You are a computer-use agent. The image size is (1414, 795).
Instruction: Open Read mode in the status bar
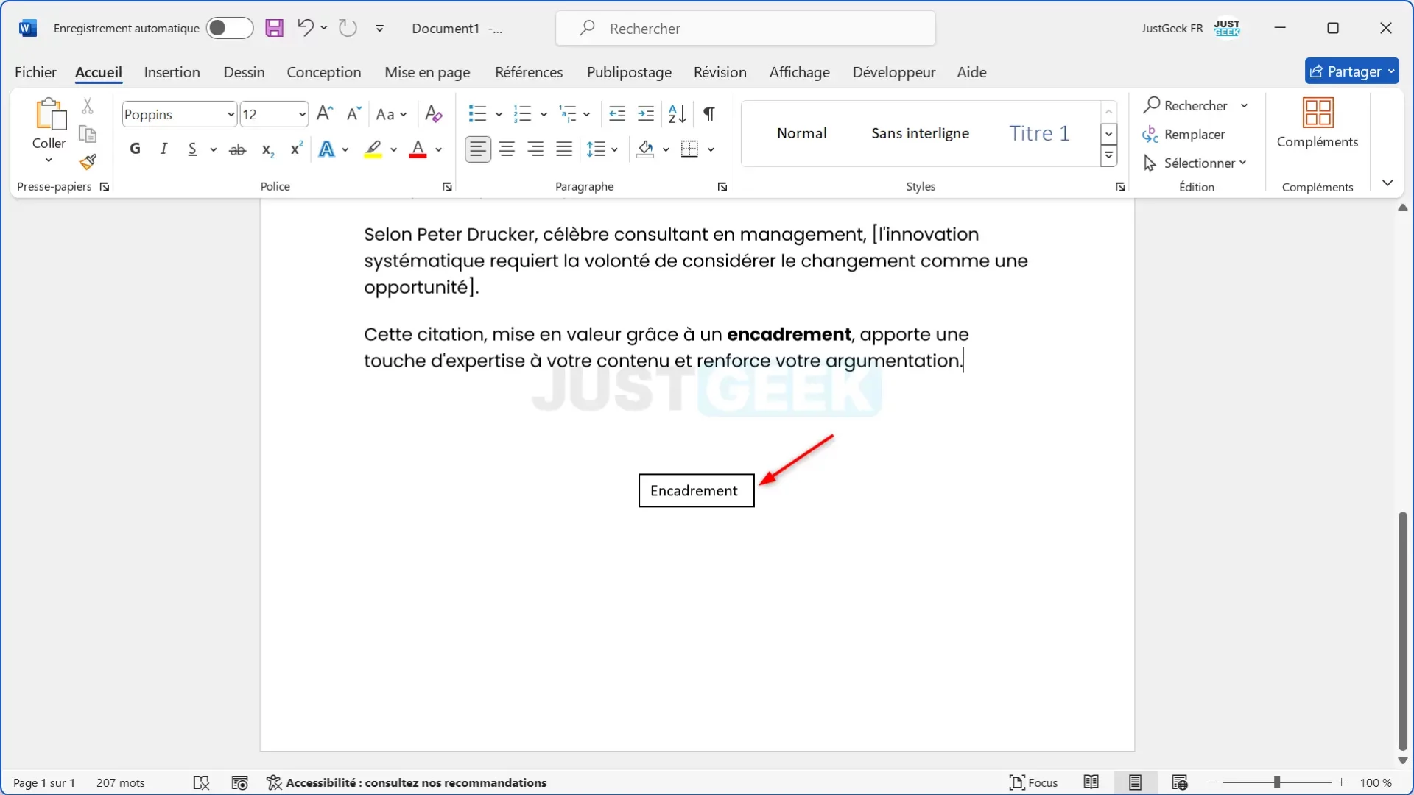tap(1091, 782)
